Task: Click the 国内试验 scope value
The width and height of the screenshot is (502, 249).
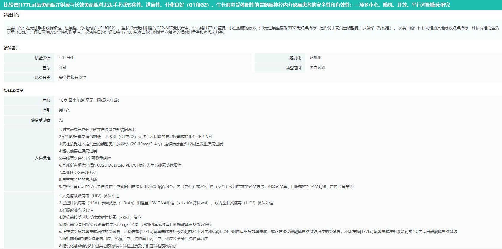Action: click(x=317, y=68)
